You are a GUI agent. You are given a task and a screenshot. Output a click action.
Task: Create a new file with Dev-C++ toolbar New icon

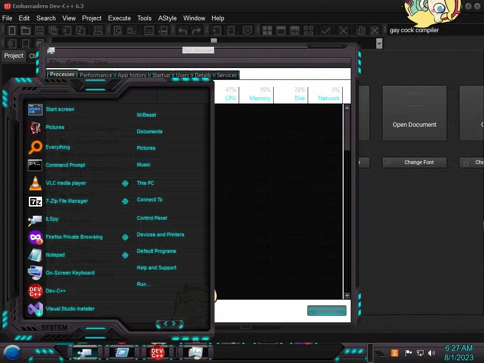click(12, 30)
